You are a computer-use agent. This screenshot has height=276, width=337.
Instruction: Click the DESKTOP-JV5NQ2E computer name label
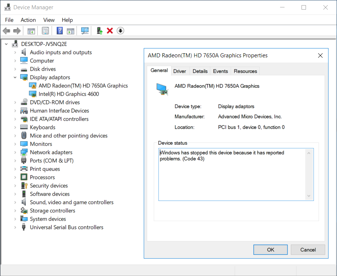(x=44, y=44)
